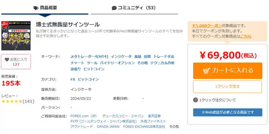Switch to the コミュニティ (53) tab
Viewport: 269px width, 134px height.
[x=134, y=8]
